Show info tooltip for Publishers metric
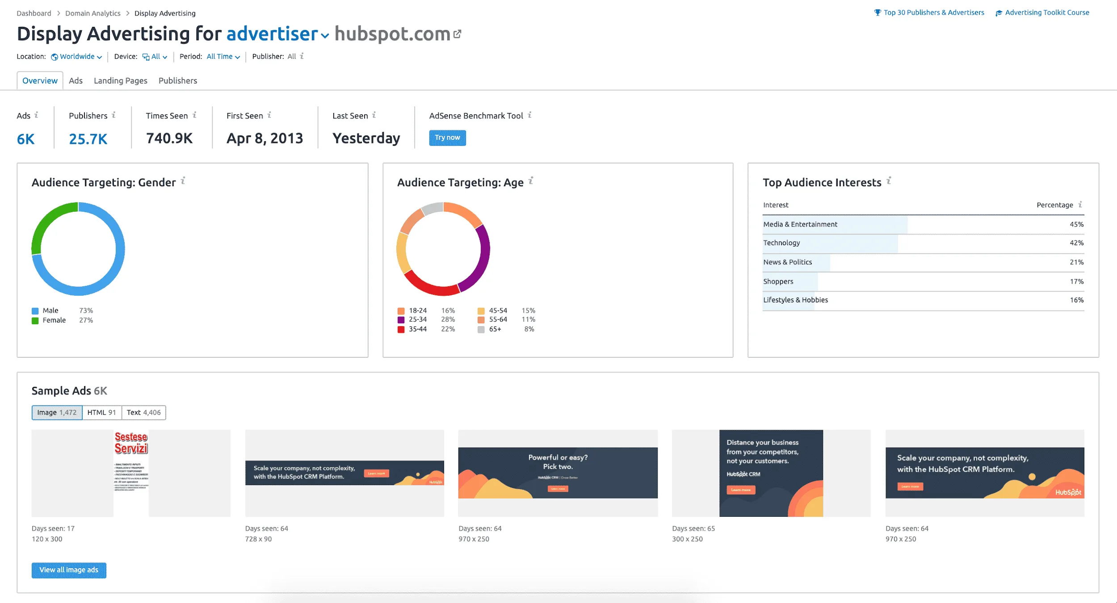Image resolution: width=1117 pixels, height=603 pixels. (114, 115)
